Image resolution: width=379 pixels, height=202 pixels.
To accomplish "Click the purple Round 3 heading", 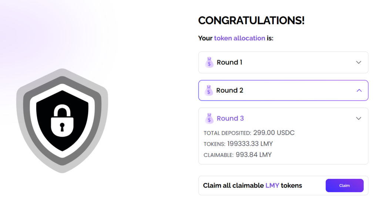I will 230,119.
